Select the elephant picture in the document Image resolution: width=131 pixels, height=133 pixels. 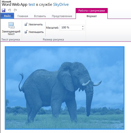pos(65,88)
